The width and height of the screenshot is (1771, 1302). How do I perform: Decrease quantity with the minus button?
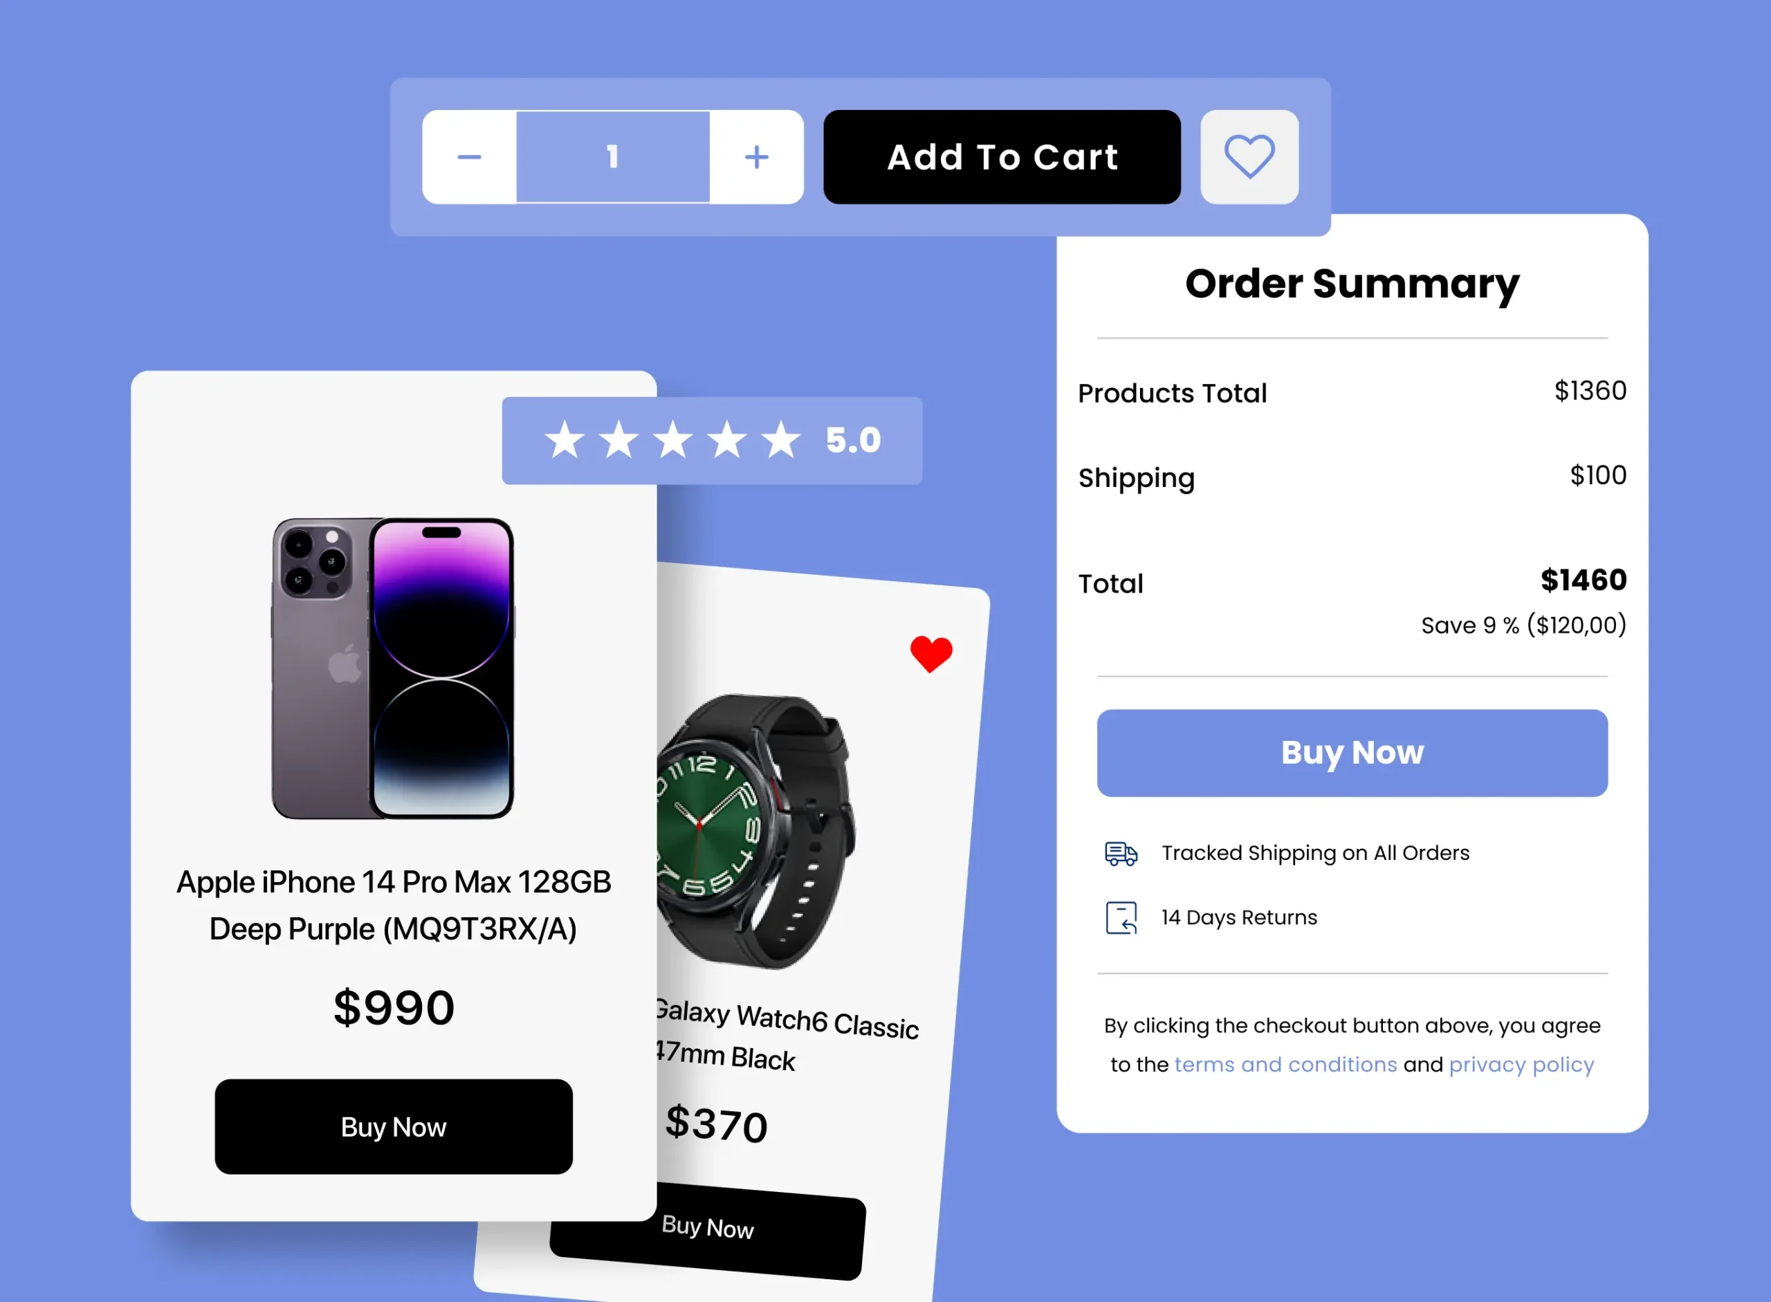point(469,157)
